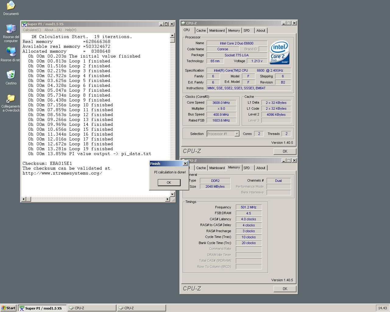Activate the Super PI / mod1.5 XS taskbar button

pos(42,308)
